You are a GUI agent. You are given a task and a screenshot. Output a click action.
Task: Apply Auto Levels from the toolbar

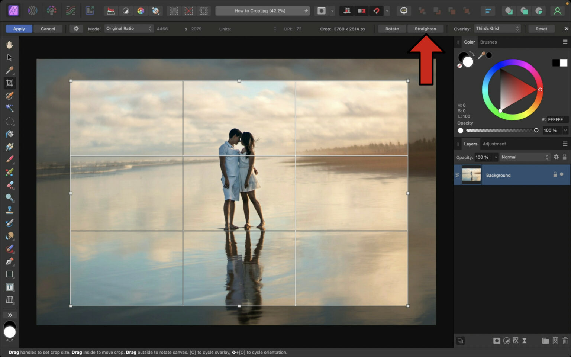click(111, 11)
